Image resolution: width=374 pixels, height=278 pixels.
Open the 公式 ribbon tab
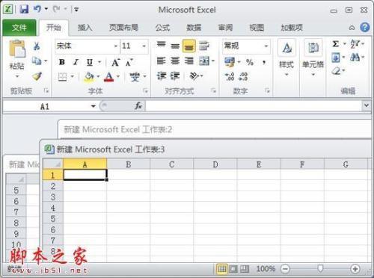(162, 28)
